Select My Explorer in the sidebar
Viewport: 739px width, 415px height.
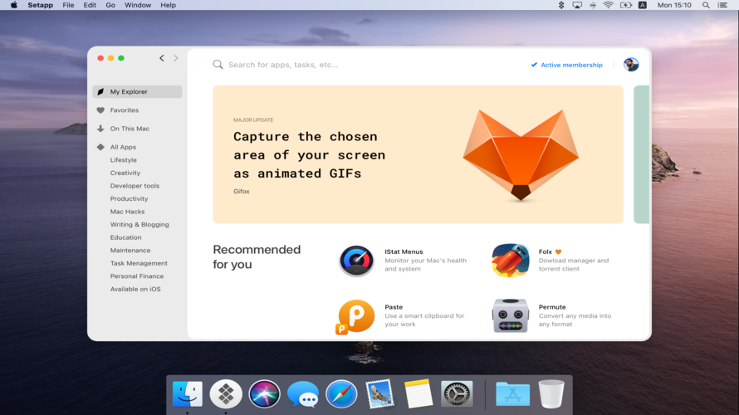(x=137, y=92)
